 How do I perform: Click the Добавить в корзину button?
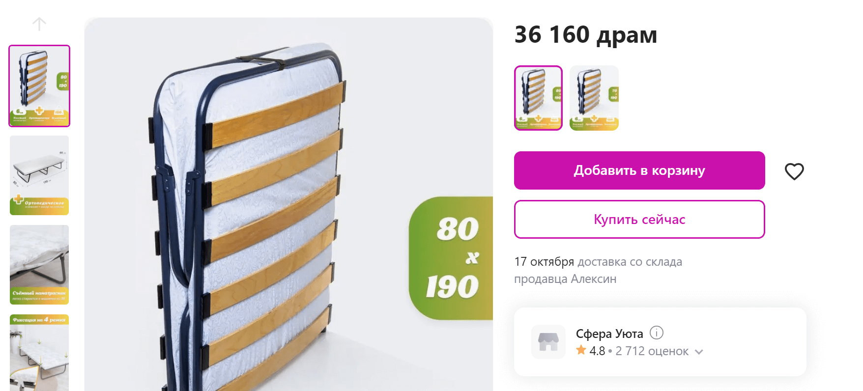639,170
